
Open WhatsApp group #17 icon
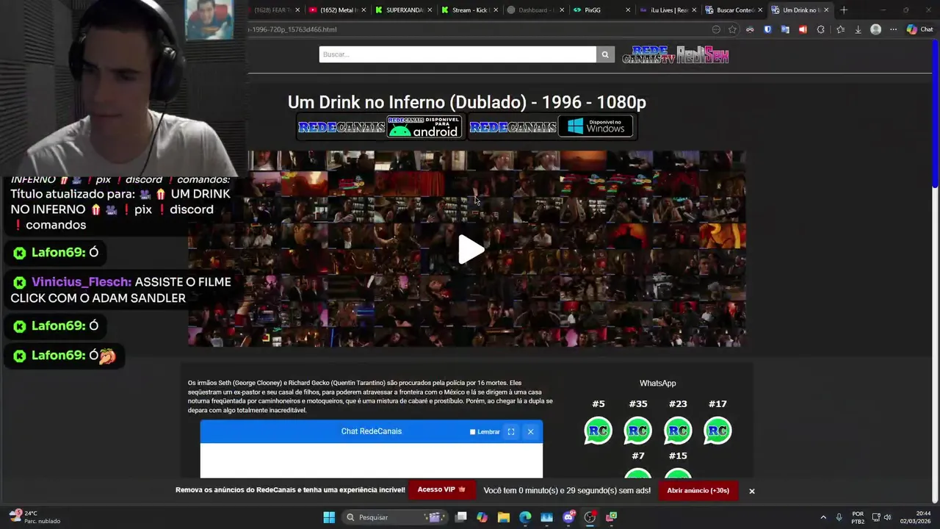coord(717,431)
